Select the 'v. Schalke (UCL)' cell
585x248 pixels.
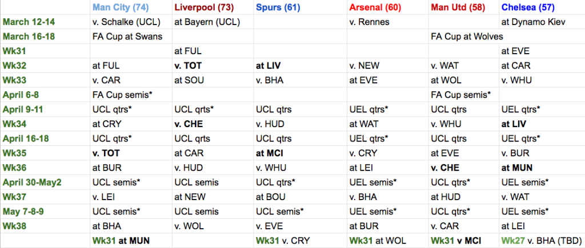[126, 22]
